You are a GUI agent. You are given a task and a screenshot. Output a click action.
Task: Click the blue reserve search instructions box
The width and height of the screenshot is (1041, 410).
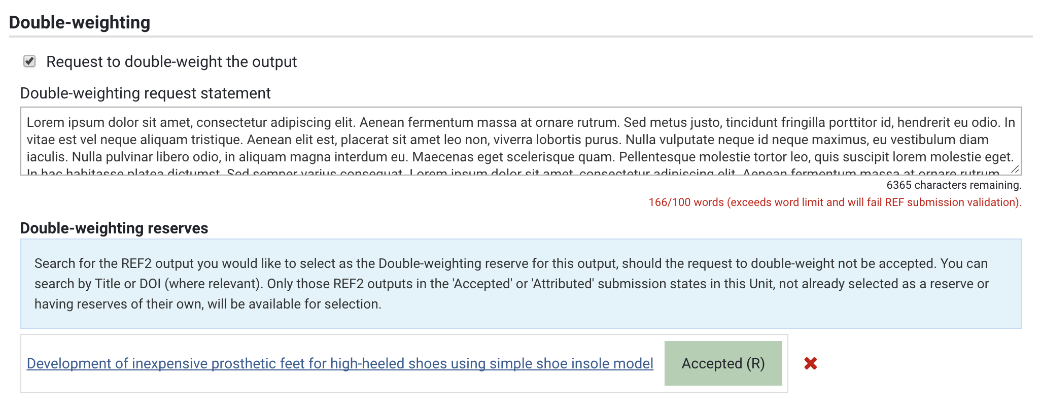[x=520, y=284]
